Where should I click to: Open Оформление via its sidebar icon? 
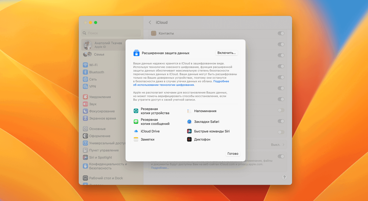85,136
